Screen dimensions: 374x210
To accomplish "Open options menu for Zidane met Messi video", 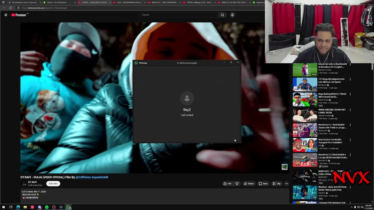I will click(x=350, y=110).
